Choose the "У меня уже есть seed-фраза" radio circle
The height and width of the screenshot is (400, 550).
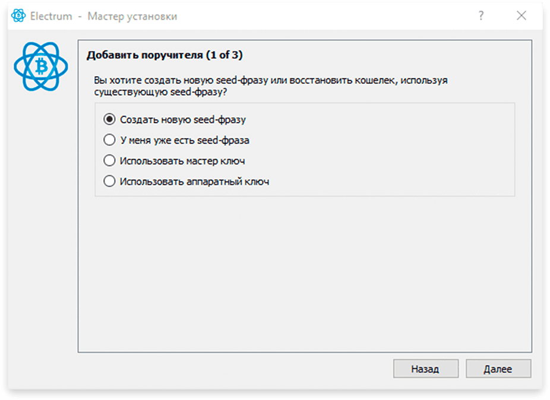pos(109,140)
